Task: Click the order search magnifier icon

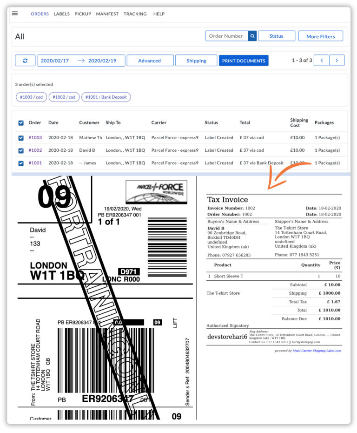Action: [x=252, y=36]
